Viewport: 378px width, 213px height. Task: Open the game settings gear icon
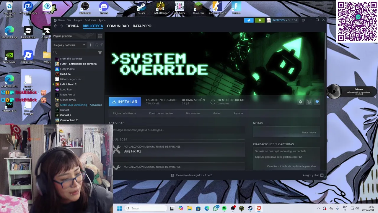pyautogui.click(x=301, y=102)
